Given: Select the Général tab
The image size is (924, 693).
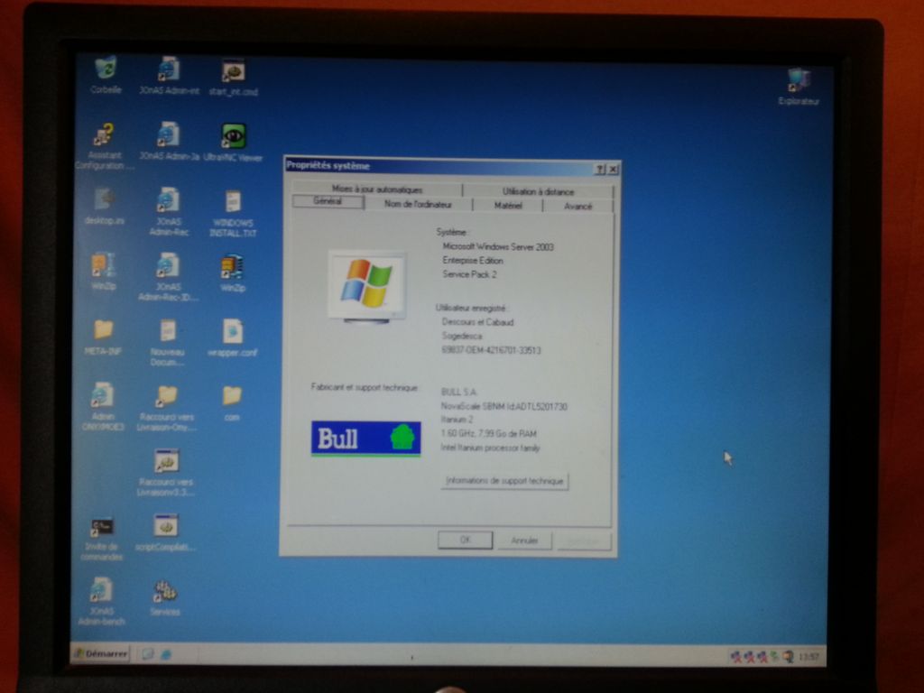Looking at the screenshot, I should [328, 201].
